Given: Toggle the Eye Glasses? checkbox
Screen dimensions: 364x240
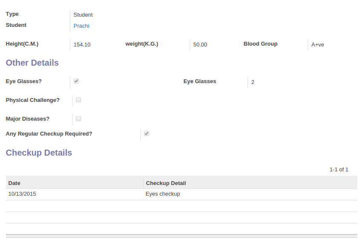Looking at the screenshot, I should pyautogui.click(x=76, y=81).
